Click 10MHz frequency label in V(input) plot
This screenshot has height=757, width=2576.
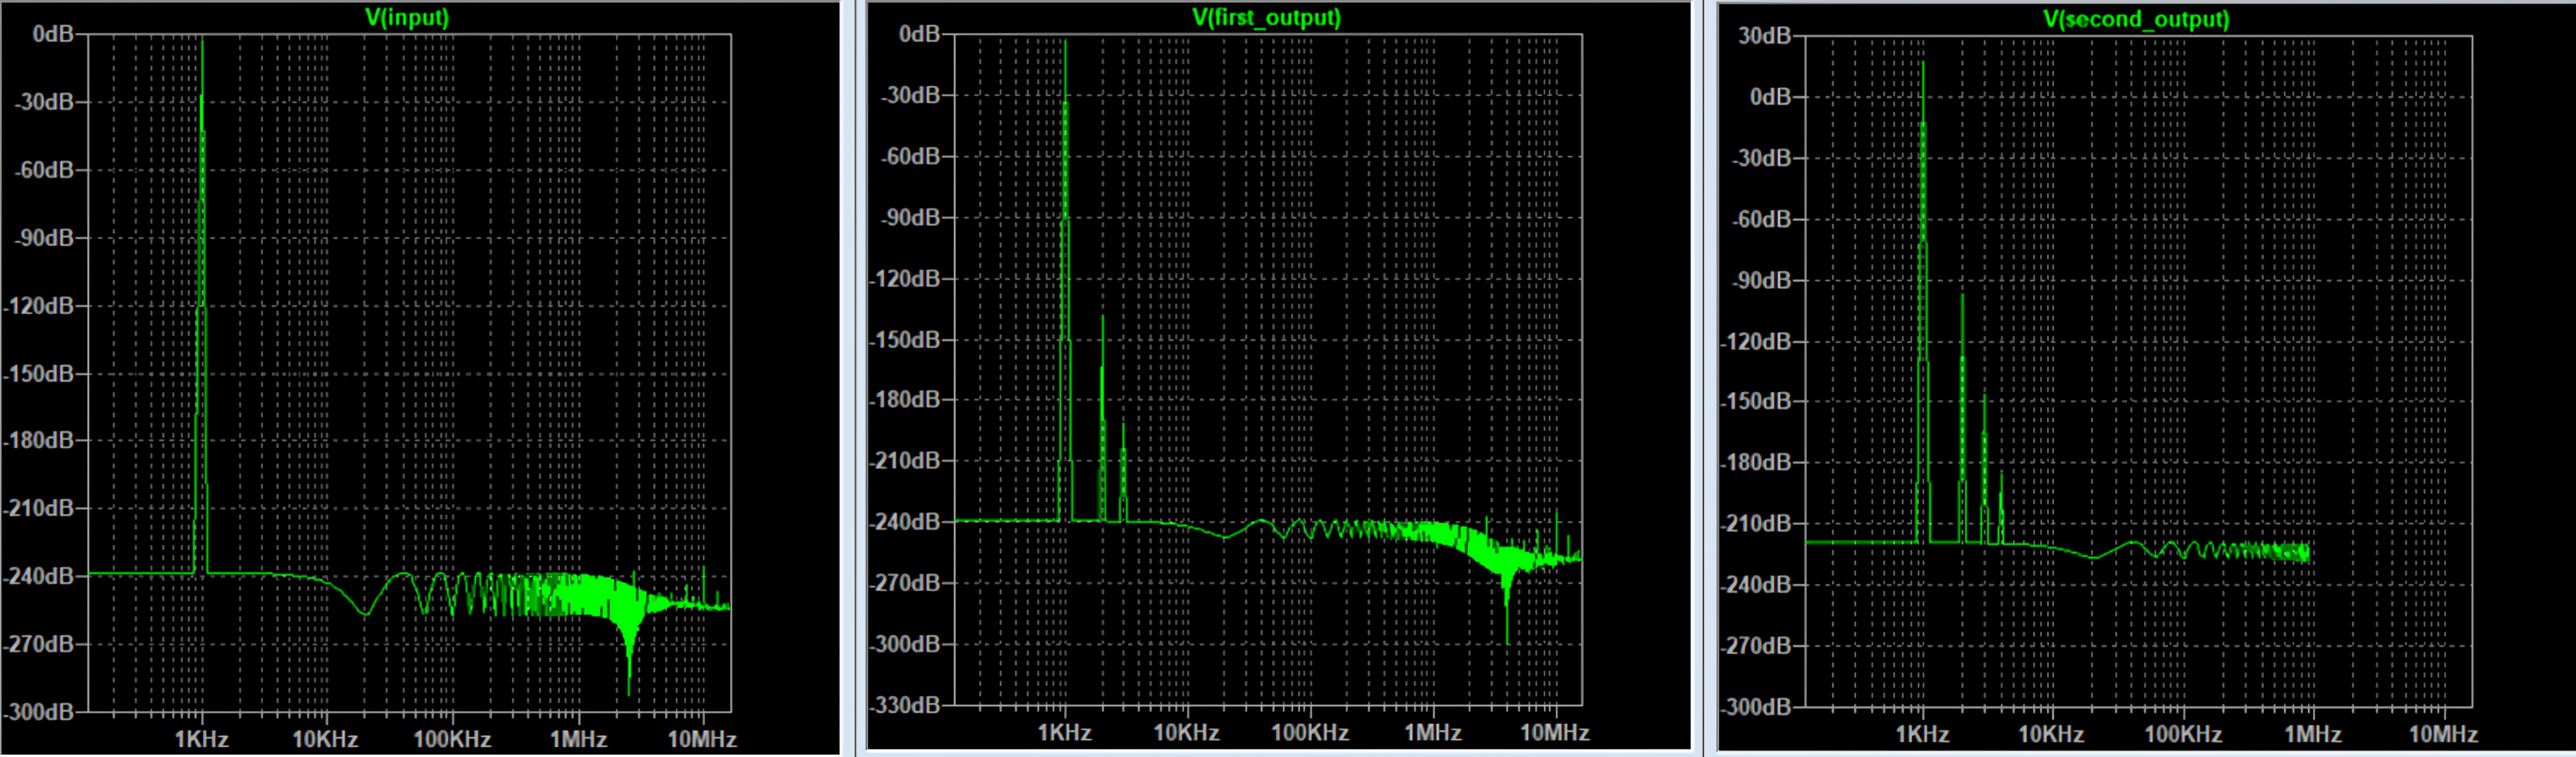pos(702,739)
